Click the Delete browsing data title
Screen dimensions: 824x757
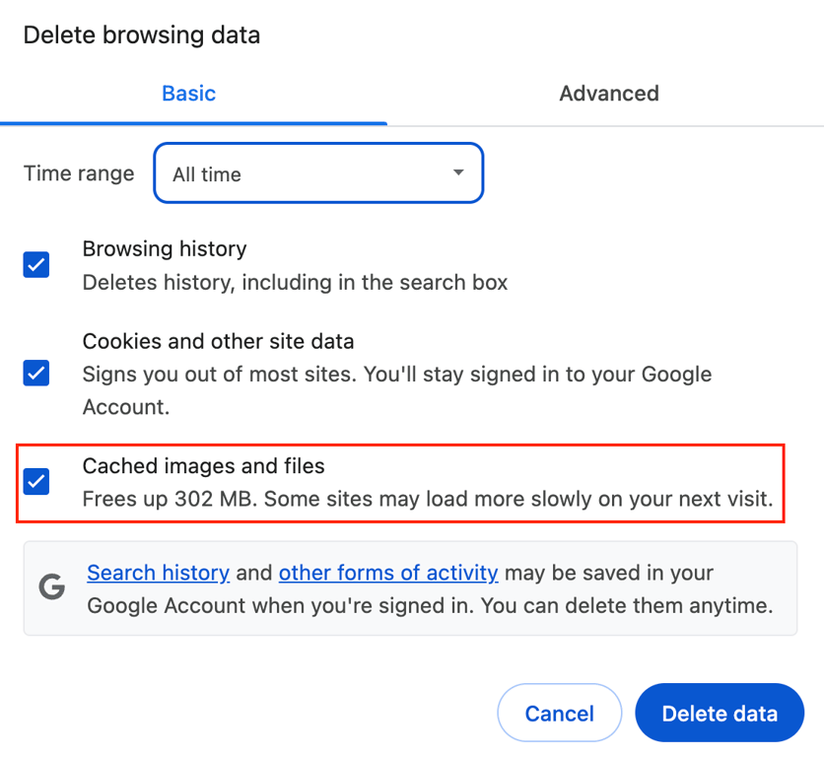click(x=141, y=34)
